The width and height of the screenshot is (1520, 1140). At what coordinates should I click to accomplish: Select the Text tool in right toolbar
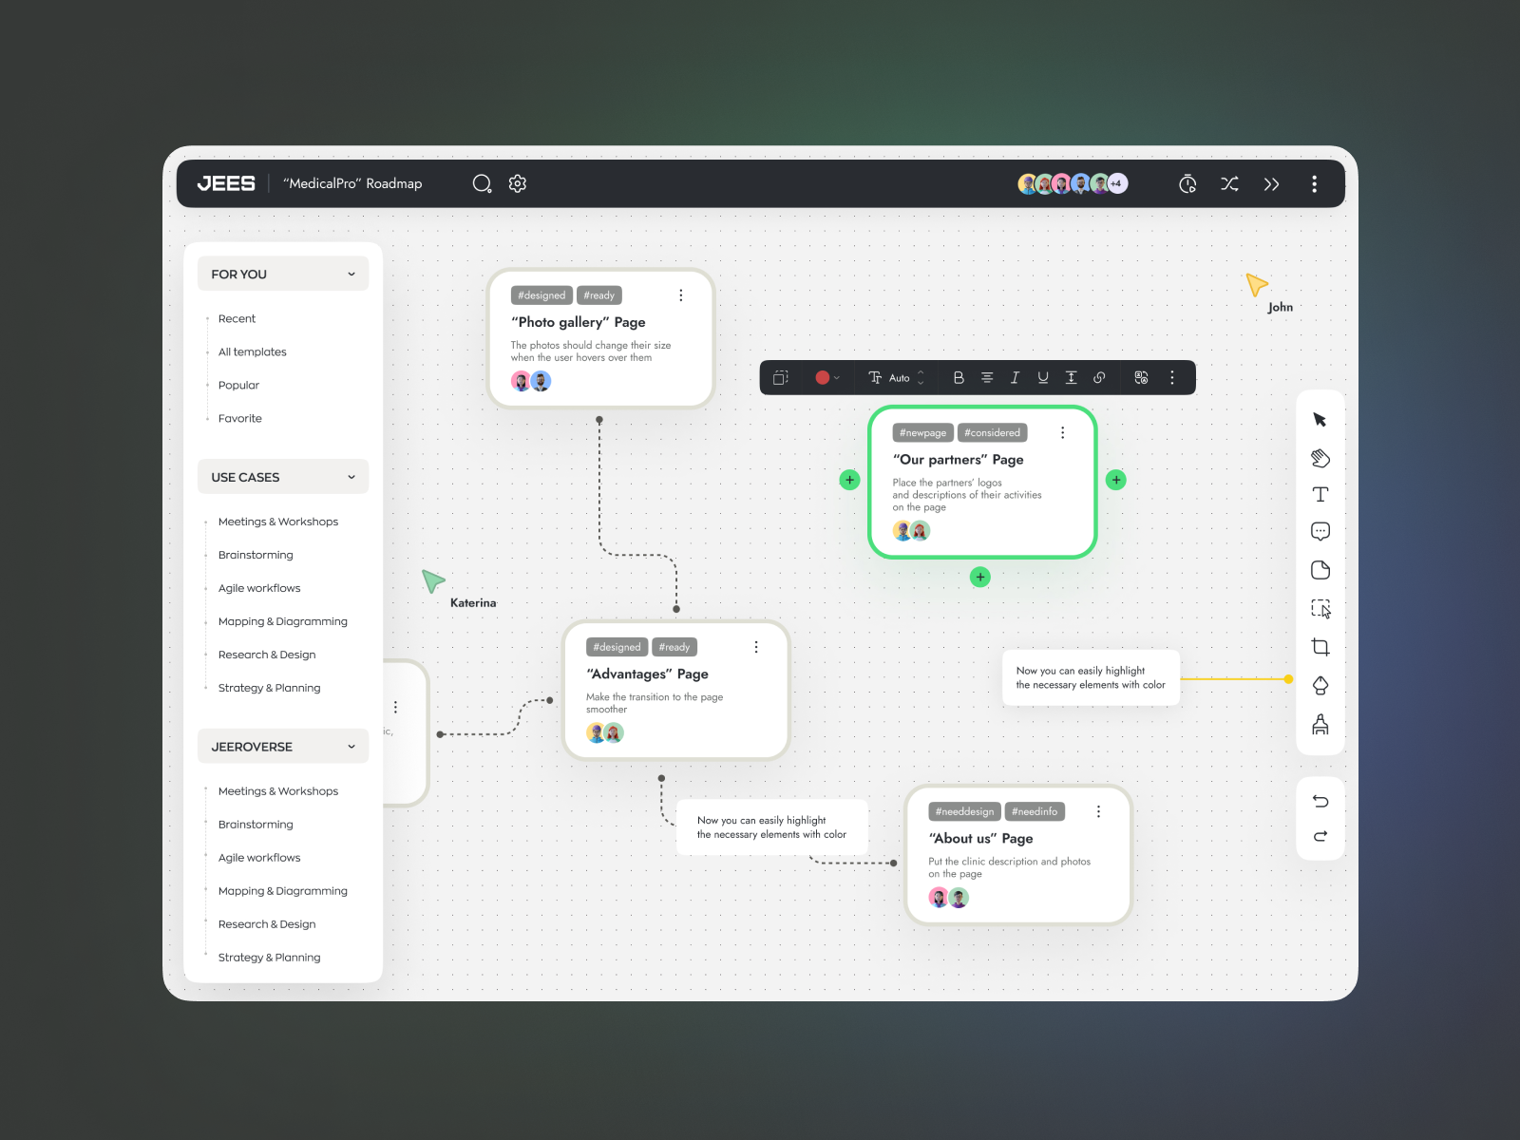1320,494
